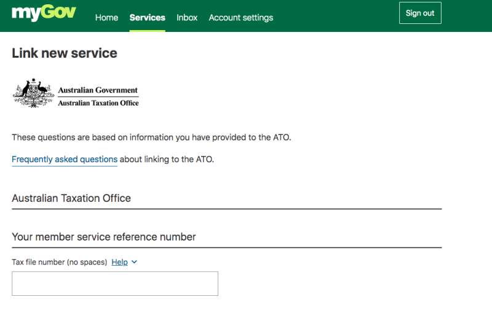Click the 'These questions are based' paragraph

151,137
